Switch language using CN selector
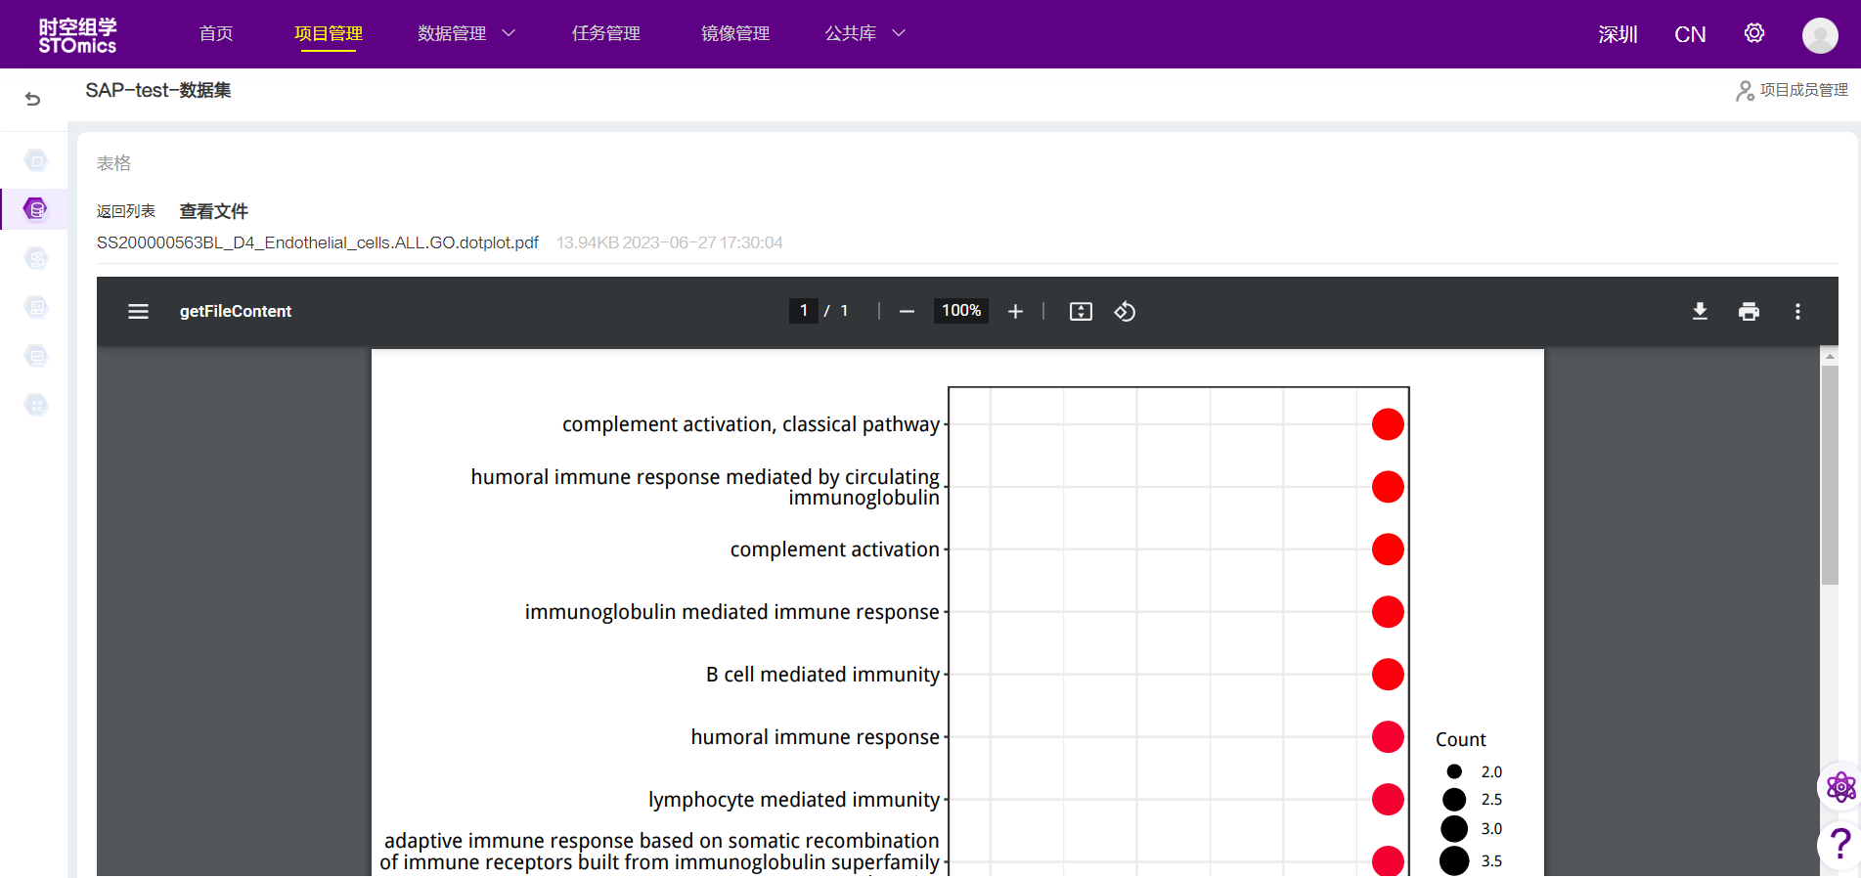The height and width of the screenshot is (878, 1861). coord(1690,34)
